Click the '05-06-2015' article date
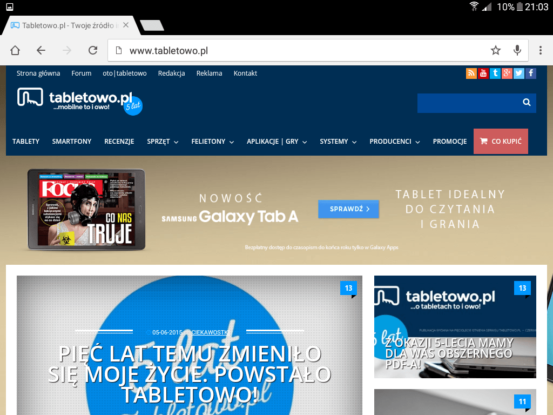The image size is (553, 415). pos(167,332)
